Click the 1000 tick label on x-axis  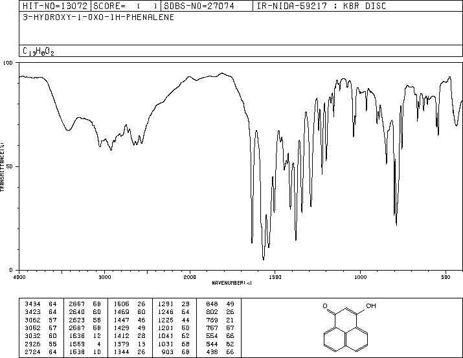pos(360,277)
